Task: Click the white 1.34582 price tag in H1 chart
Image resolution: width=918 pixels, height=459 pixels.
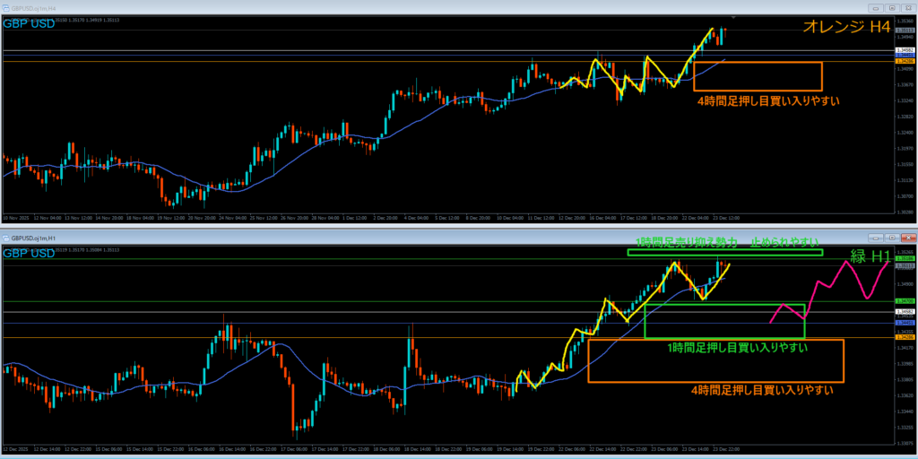Action: point(905,312)
